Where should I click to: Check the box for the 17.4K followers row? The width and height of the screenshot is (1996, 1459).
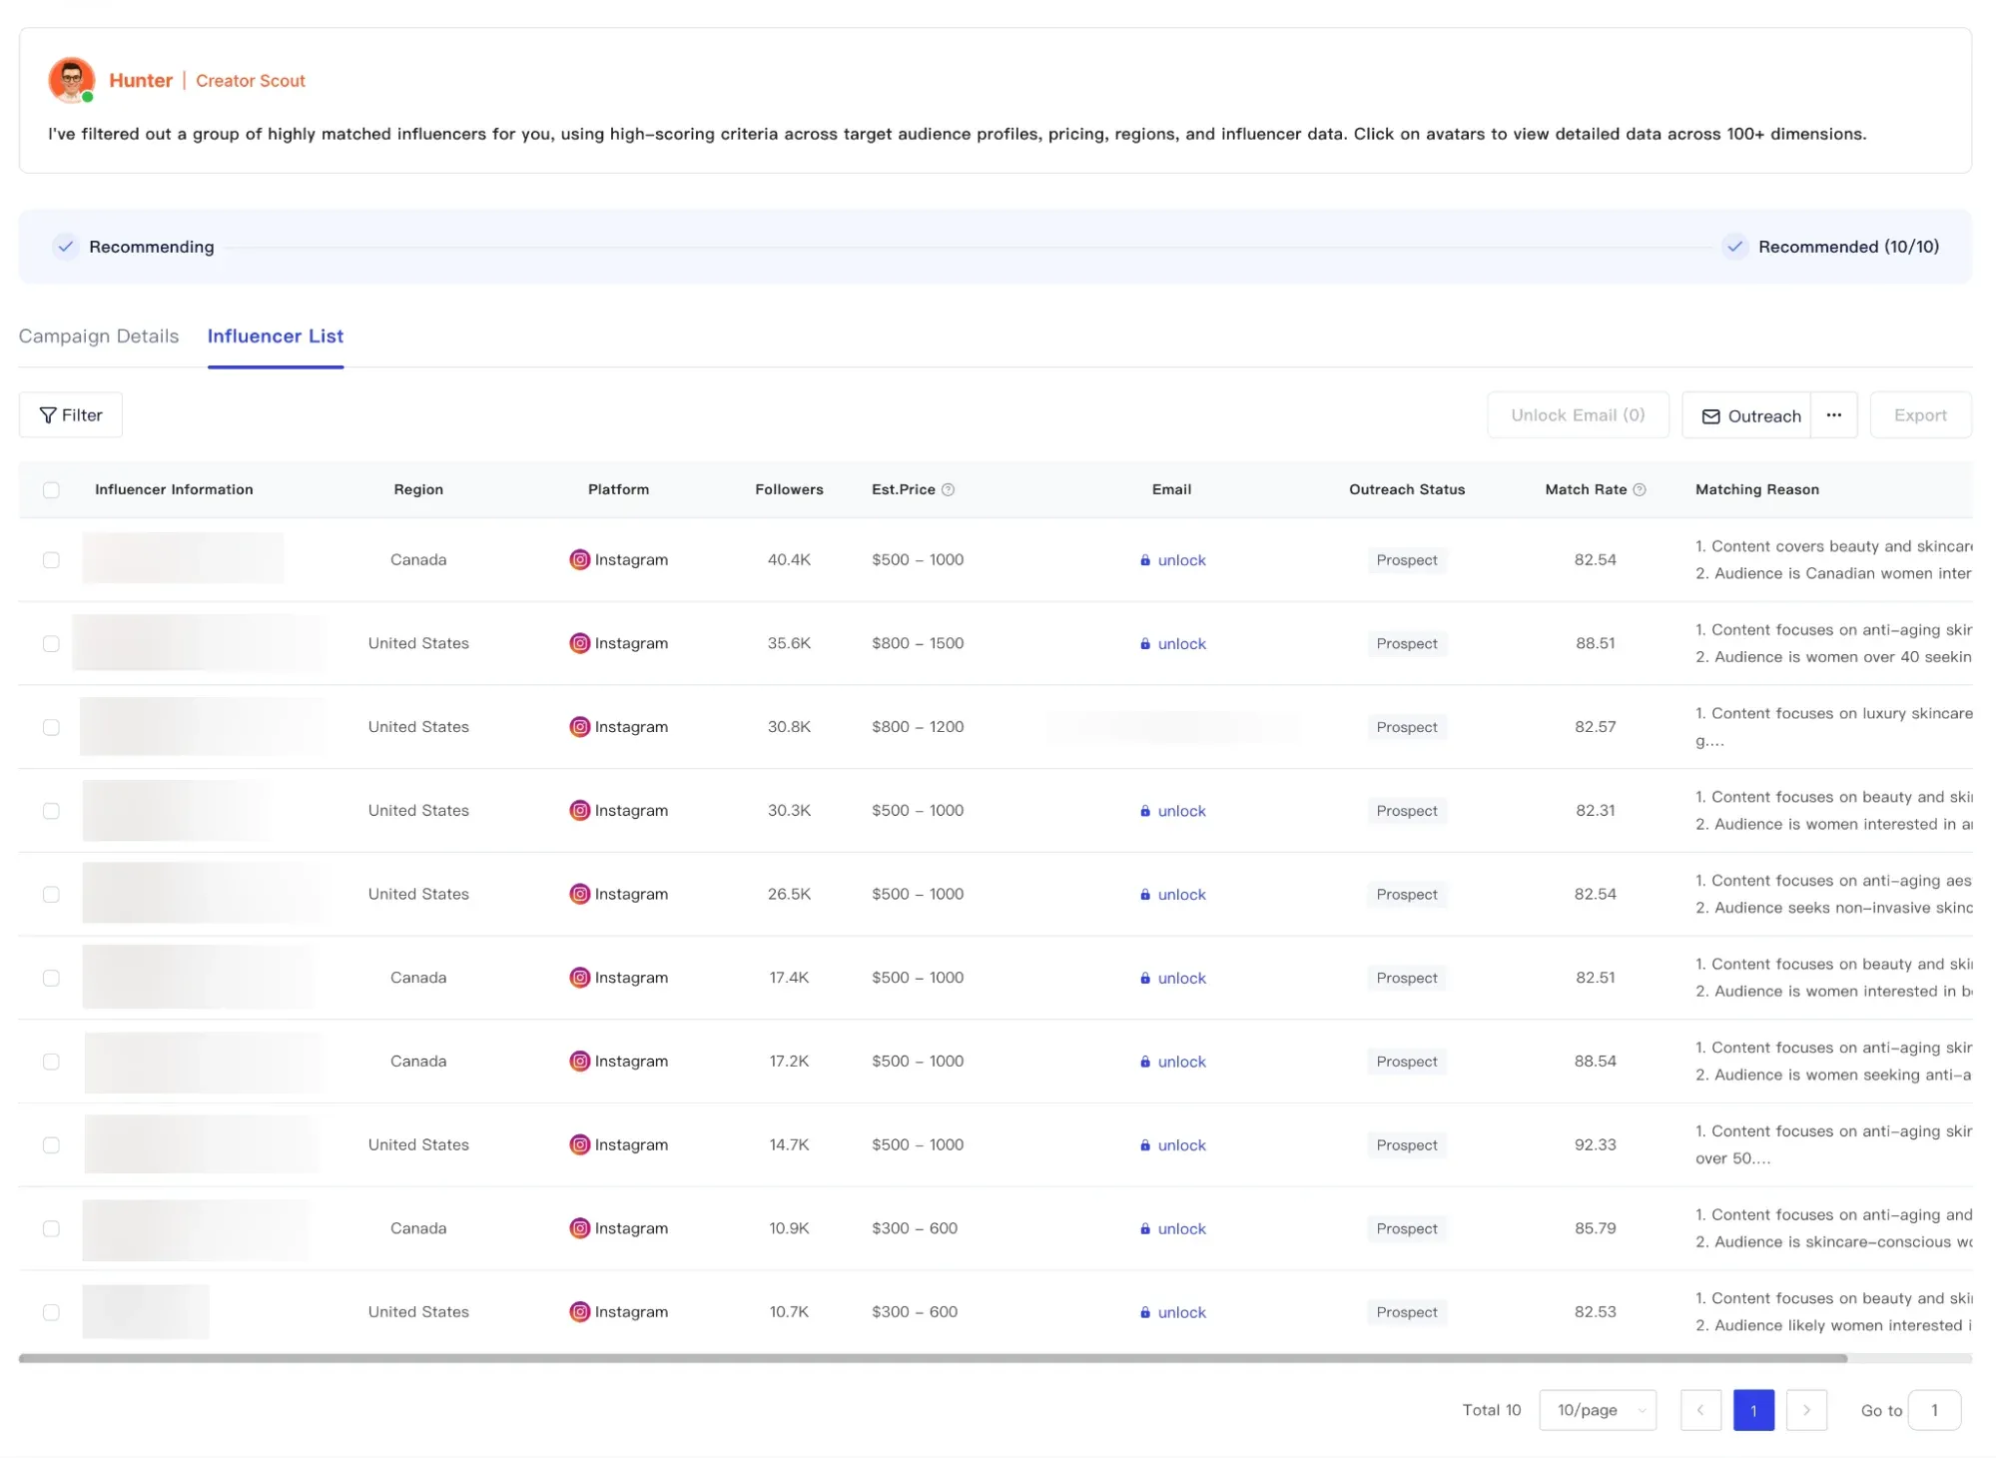point(51,978)
